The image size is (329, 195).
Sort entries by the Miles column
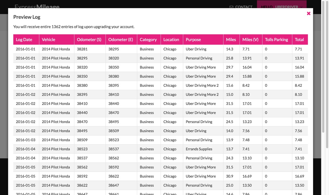(x=231, y=39)
